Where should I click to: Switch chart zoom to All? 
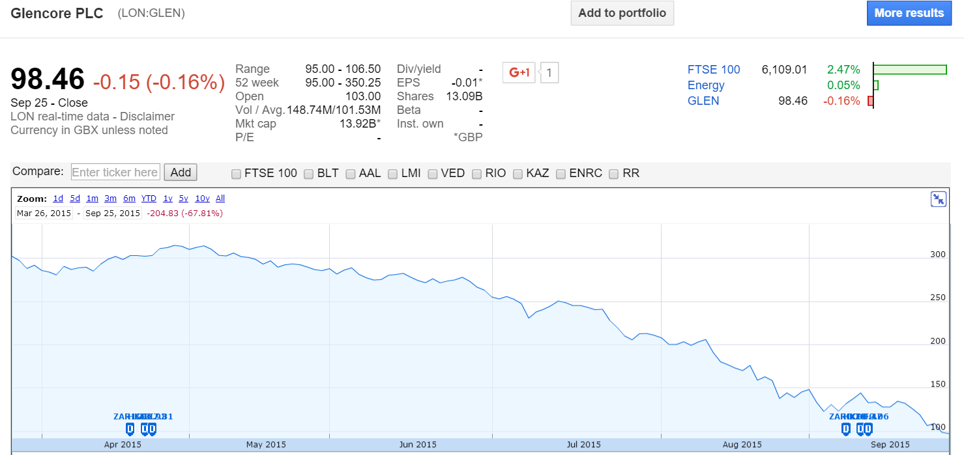(220, 199)
